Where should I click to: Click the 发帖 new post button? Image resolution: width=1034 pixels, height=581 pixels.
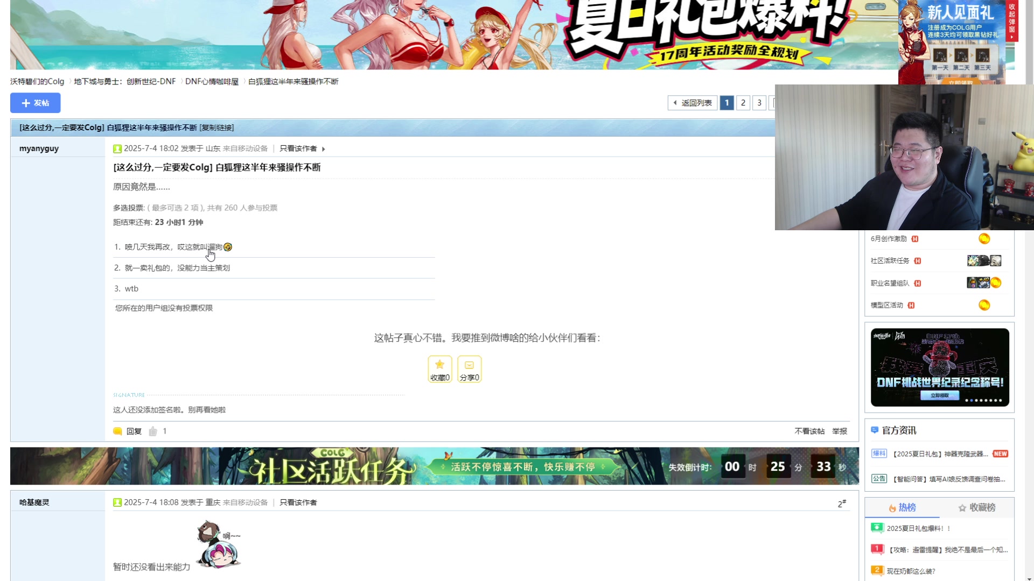(35, 103)
